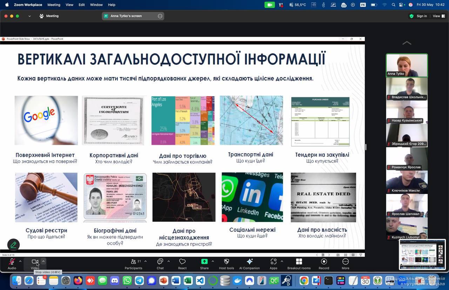
Task: Open Zoom Workplace menu in menu bar
Action: pos(28,5)
